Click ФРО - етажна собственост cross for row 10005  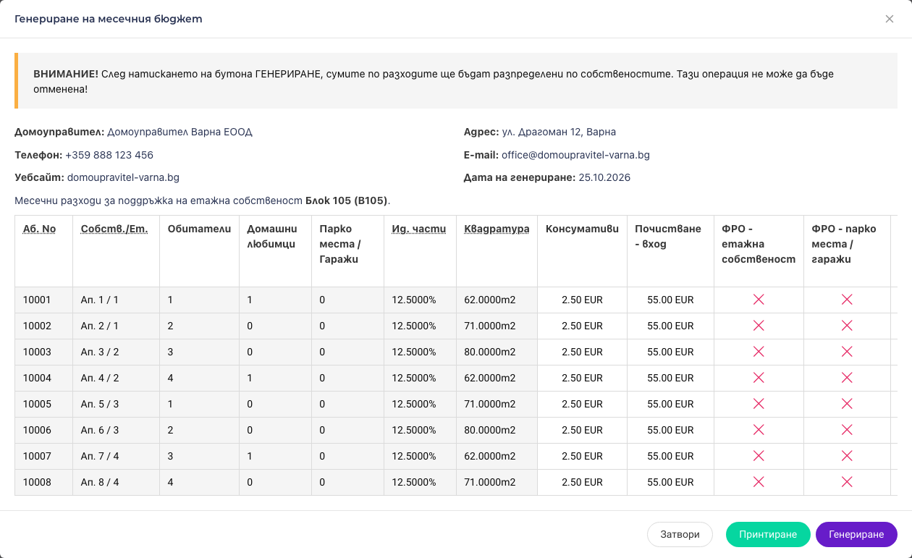point(759,404)
